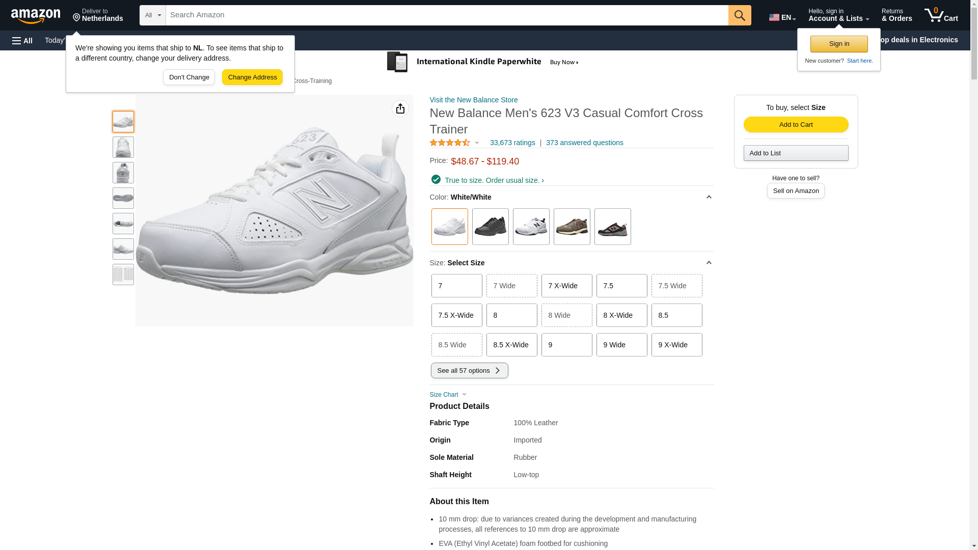Open Returns & Orders
This screenshot has width=978, height=550.
896,15
